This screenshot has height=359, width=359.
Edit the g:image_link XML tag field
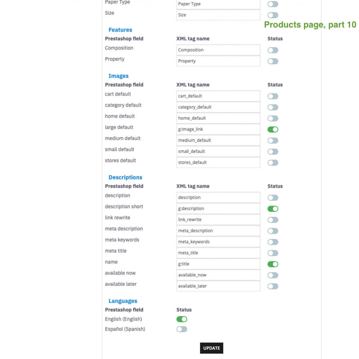tap(218, 129)
